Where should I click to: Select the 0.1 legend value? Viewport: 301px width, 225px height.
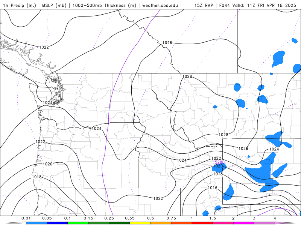tap(68, 218)
